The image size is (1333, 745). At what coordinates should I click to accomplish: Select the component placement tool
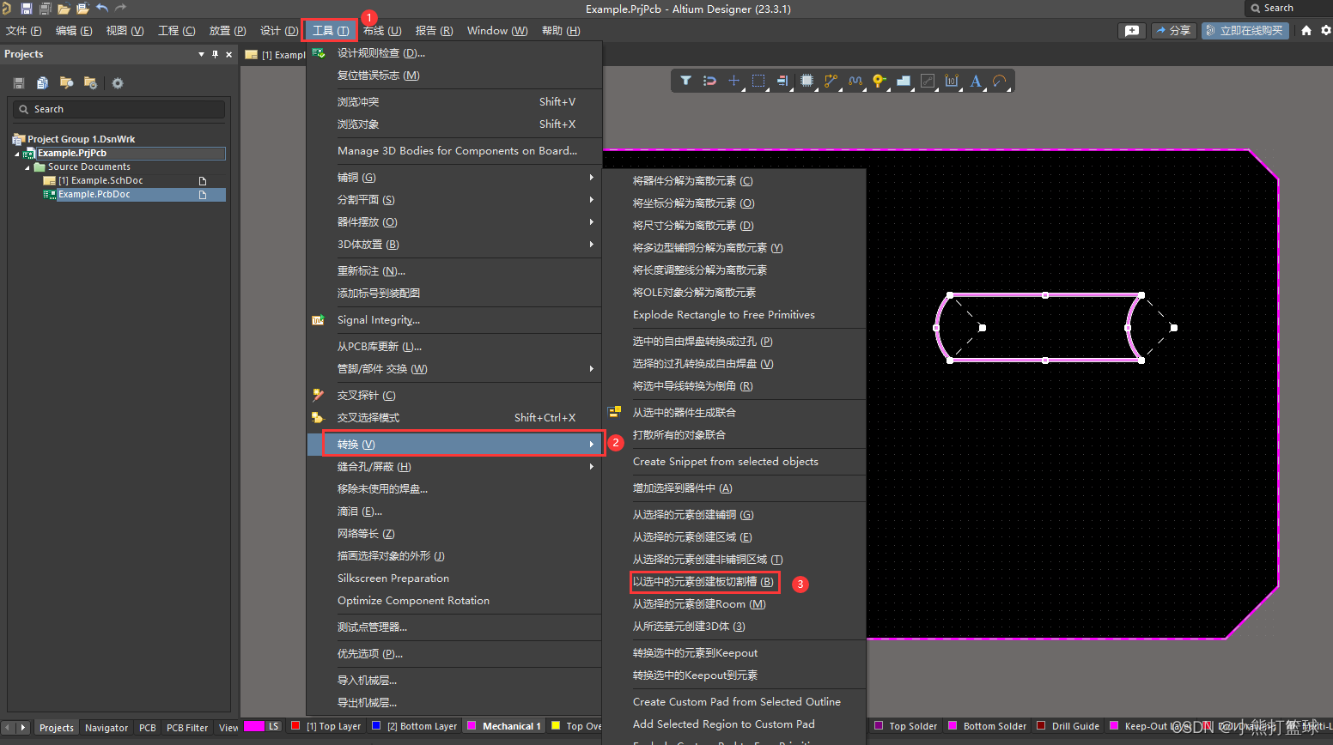click(x=806, y=80)
